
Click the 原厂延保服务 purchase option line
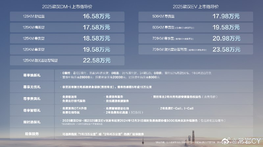tap(103, 134)
